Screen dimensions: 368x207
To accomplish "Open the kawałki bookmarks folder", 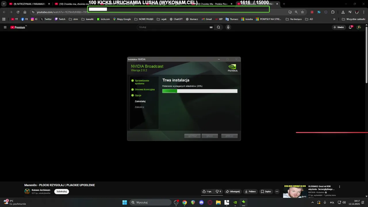I will [87, 19].
